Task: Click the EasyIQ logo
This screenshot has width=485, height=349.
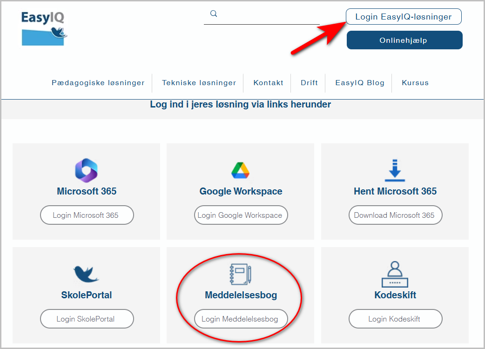Action: tap(44, 28)
